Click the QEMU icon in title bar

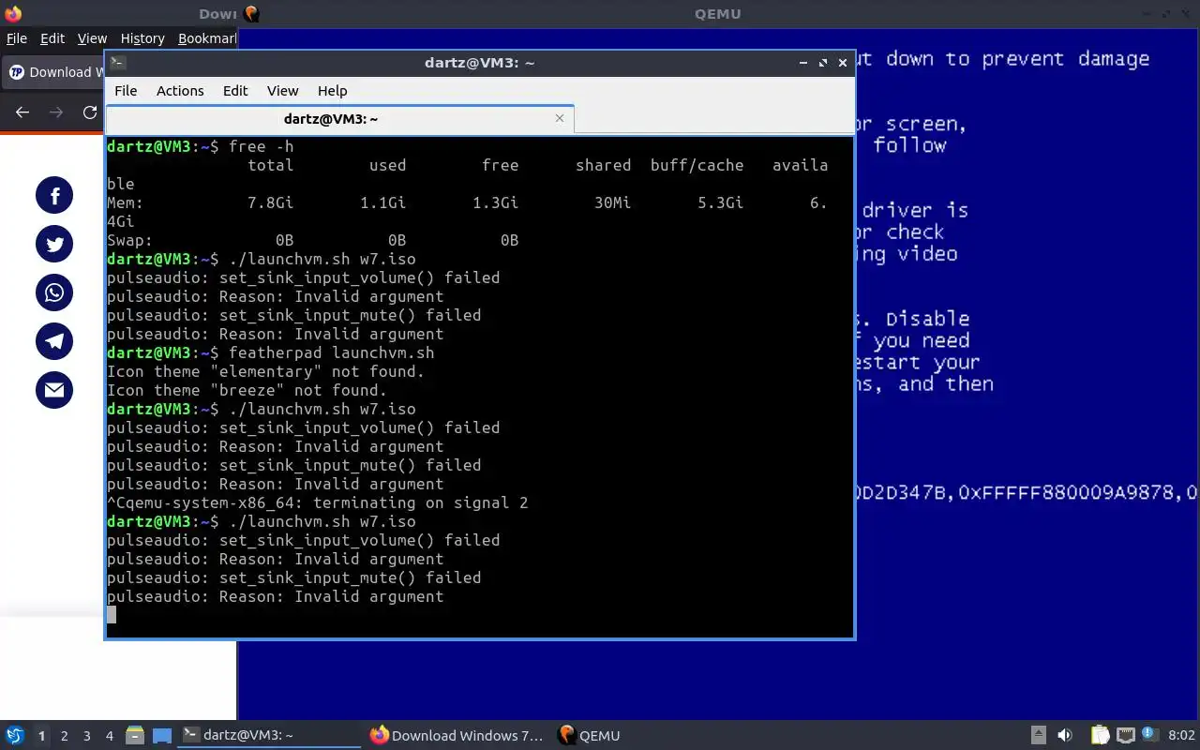pyautogui.click(x=251, y=14)
